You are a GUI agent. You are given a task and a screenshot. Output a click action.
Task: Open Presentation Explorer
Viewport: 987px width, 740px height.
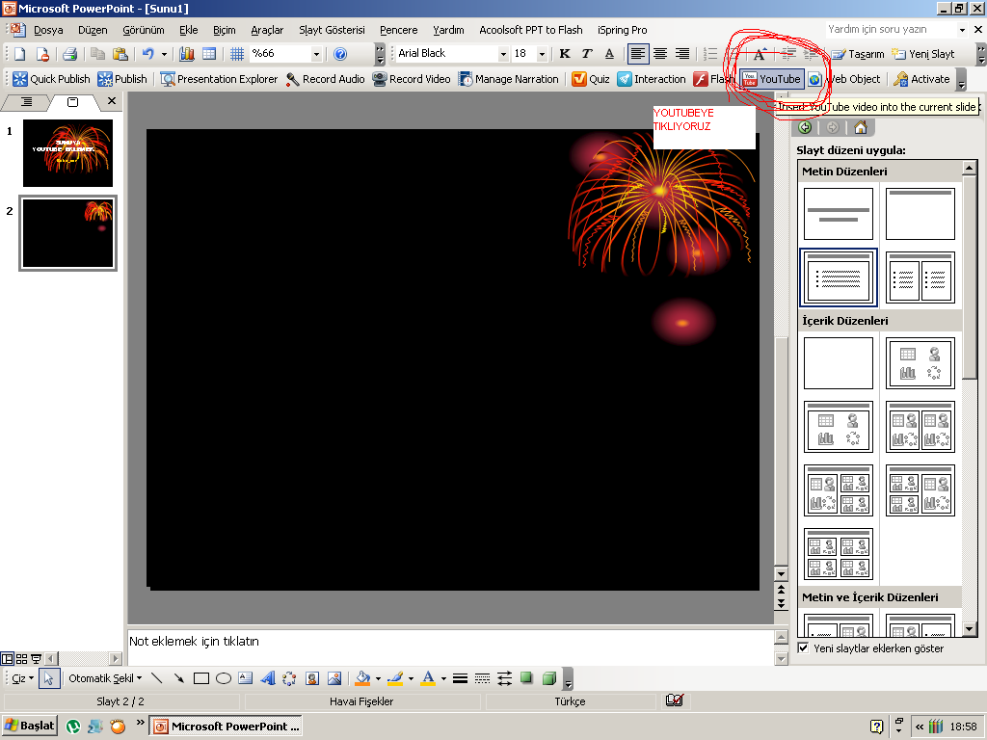(219, 79)
